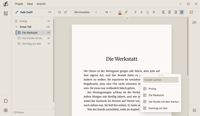Click the 150 Wörter status text

click(18, 112)
